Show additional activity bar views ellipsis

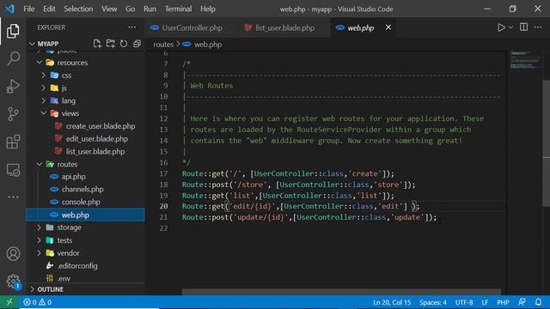[14, 197]
